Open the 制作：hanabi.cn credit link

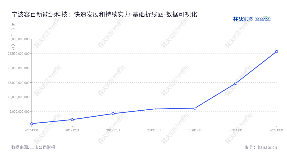point(261,147)
